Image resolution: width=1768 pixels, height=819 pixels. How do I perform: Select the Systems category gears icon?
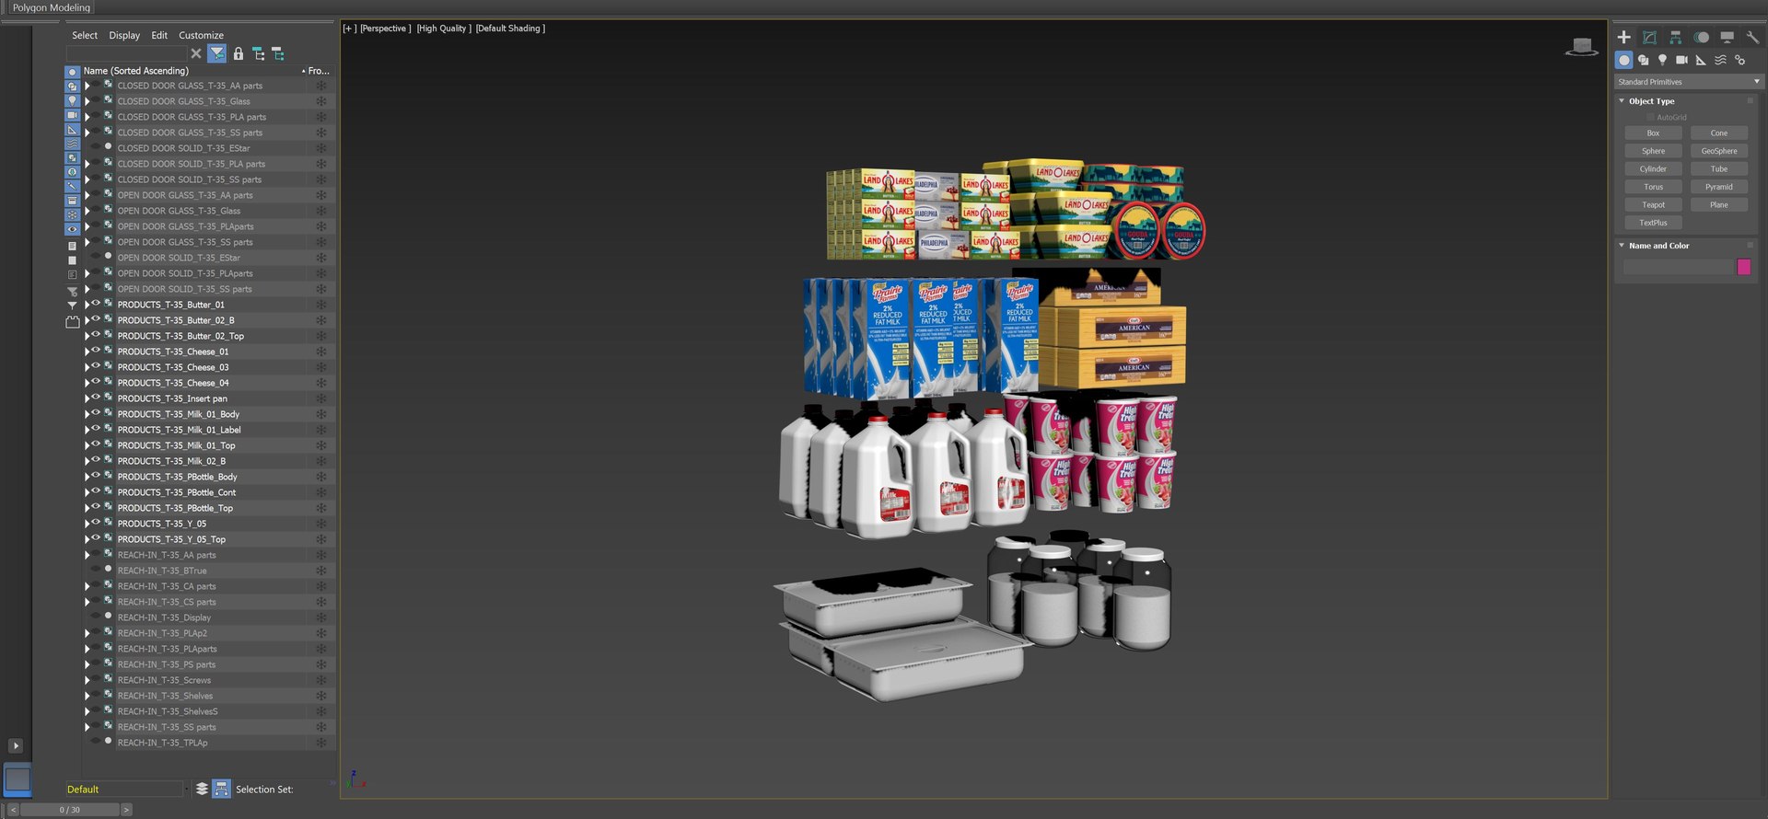coord(1739,60)
